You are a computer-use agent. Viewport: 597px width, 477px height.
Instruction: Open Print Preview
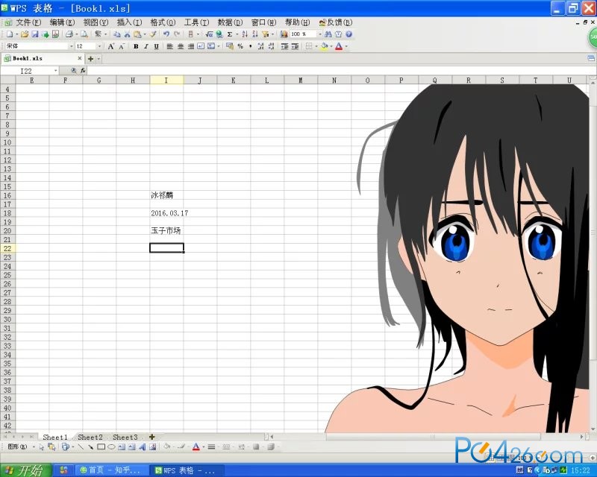coord(84,34)
